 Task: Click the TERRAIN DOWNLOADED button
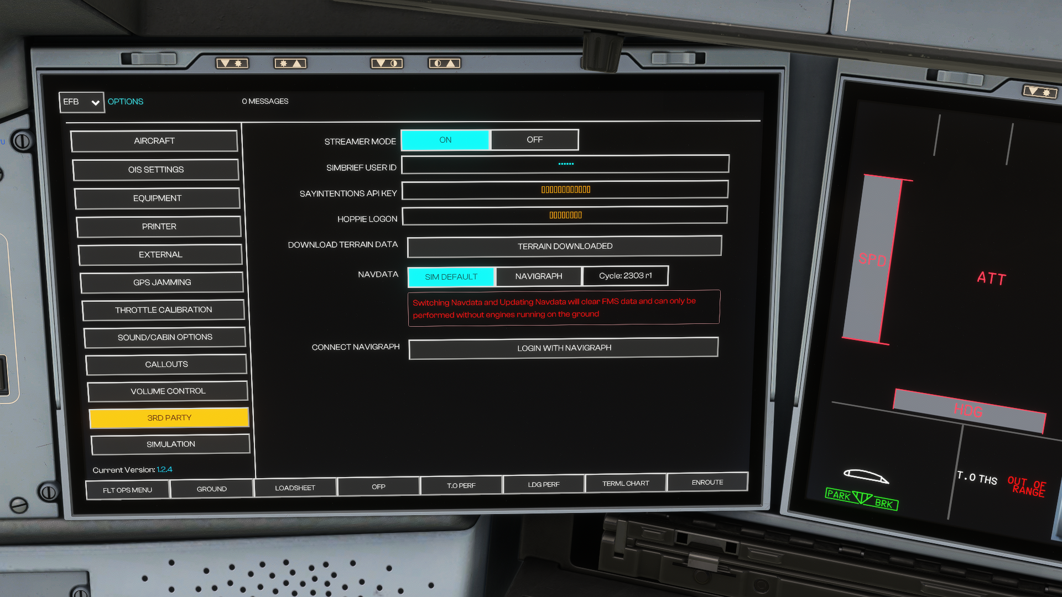(x=564, y=247)
